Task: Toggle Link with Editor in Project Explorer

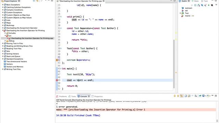Action: pyautogui.click(x=37, y=1)
